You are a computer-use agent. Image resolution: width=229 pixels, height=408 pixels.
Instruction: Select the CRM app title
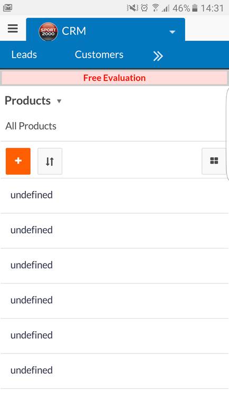pyautogui.click(x=74, y=31)
